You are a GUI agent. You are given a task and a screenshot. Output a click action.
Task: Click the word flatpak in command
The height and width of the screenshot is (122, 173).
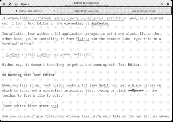tap(13, 54)
